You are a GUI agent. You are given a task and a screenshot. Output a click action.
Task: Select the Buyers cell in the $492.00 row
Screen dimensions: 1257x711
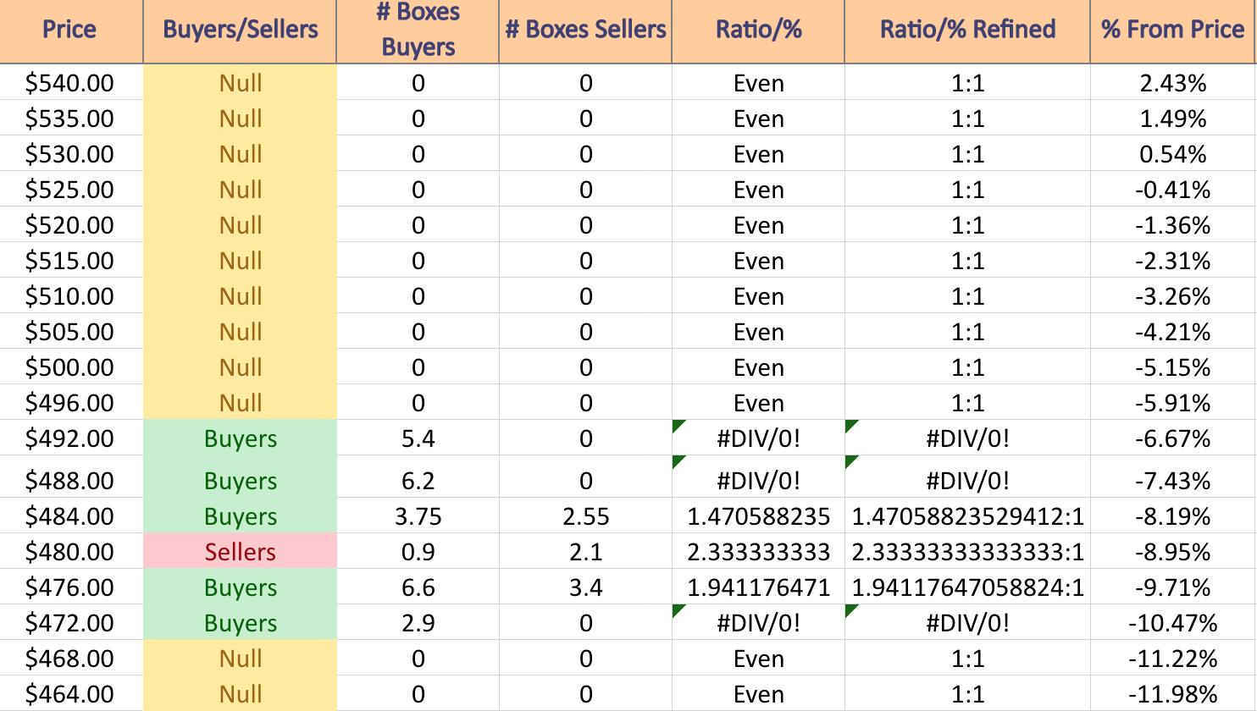coord(240,438)
